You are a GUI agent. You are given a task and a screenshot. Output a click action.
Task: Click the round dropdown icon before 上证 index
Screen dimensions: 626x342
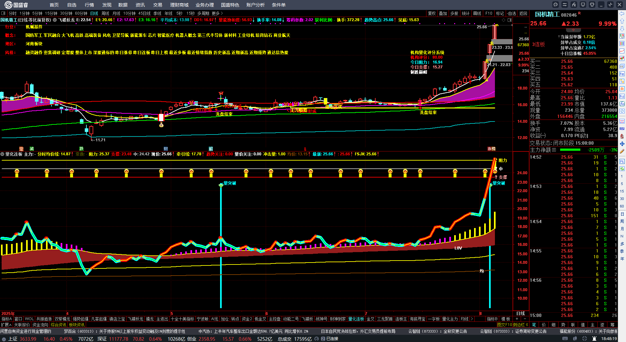pos(4,339)
